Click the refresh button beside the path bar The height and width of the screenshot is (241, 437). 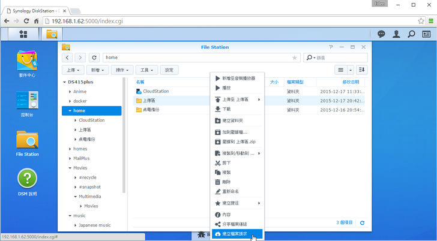click(x=94, y=58)
